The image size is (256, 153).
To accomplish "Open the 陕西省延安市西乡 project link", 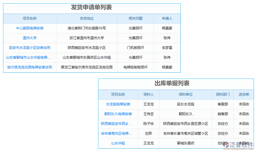I will (x=118, y=124).
